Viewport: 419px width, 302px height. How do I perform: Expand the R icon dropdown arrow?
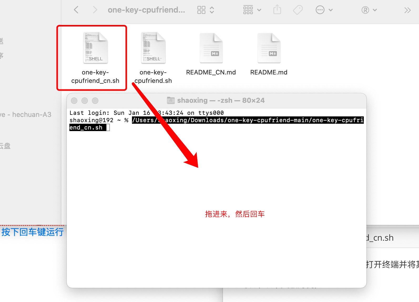(x=375, y=10)
